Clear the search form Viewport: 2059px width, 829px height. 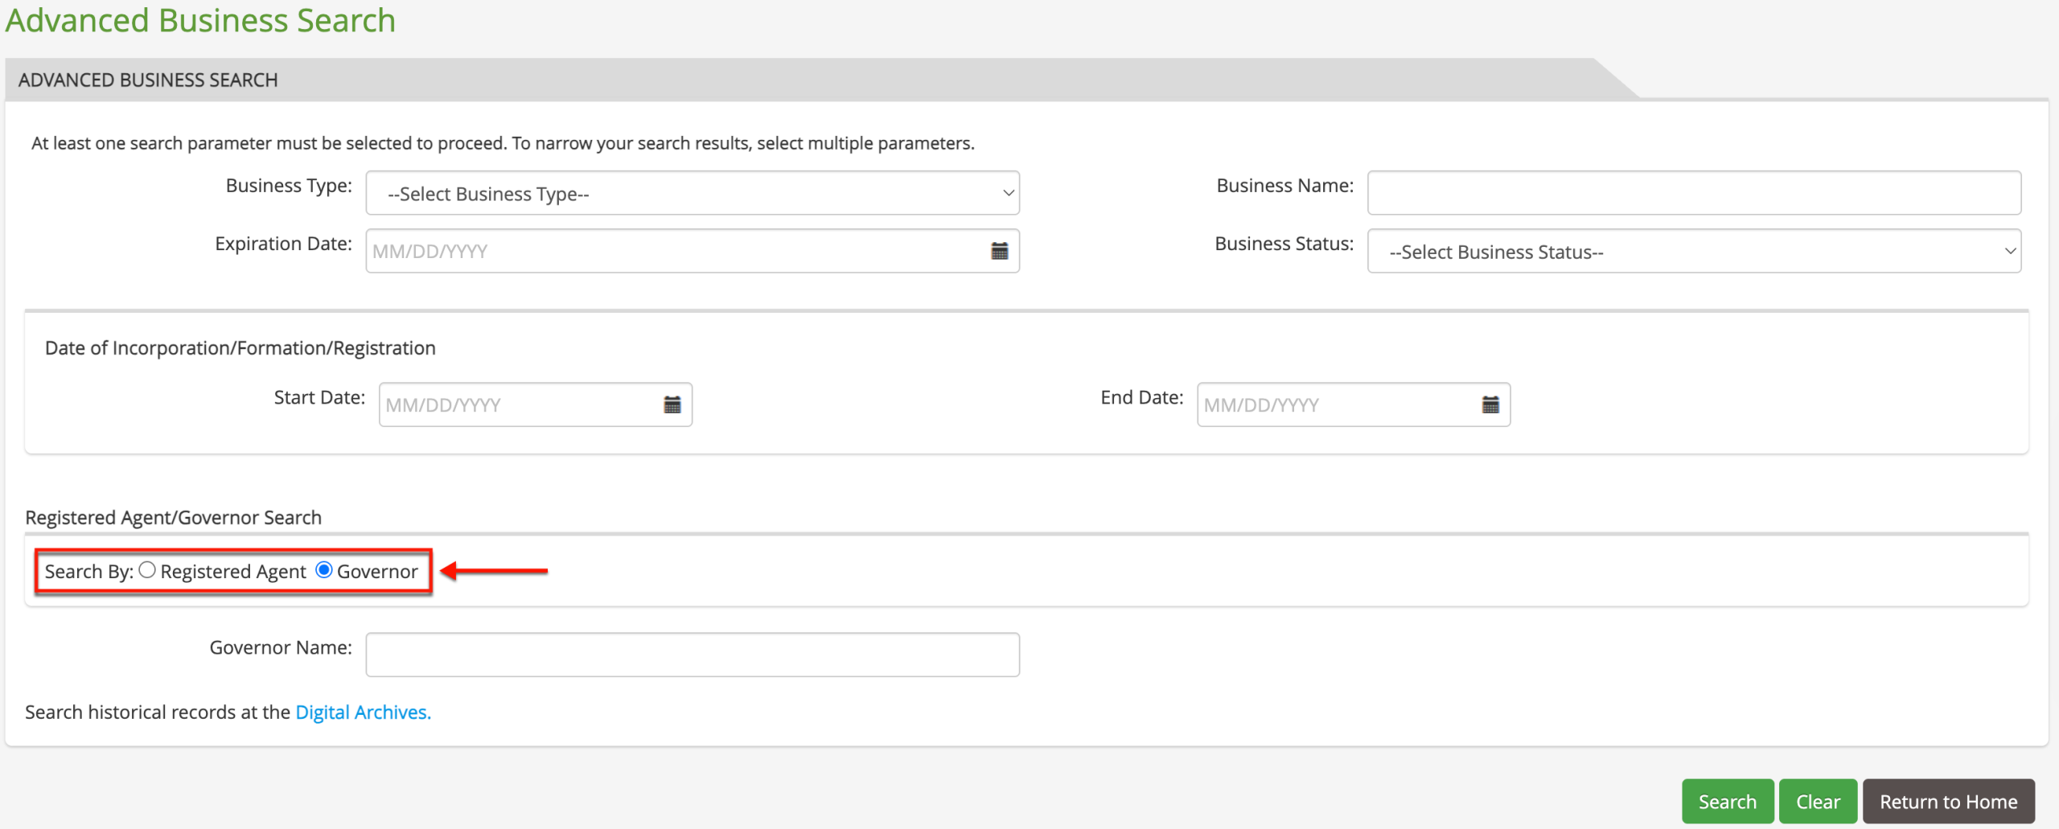point(1818,801)
